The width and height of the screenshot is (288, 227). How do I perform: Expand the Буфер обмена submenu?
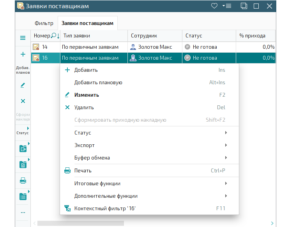point(150,158)
